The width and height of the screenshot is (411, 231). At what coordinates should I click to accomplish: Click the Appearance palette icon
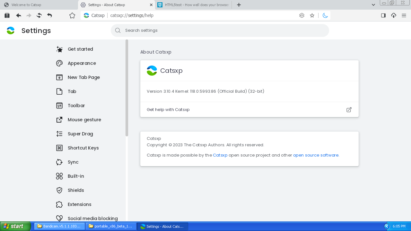tap(59, 63)
